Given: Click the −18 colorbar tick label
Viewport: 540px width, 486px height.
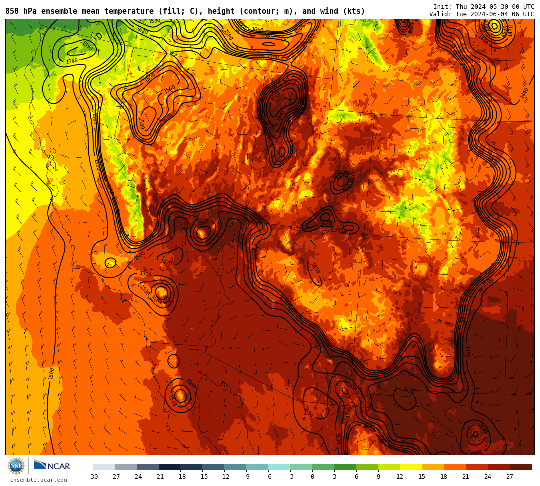Looking at the screenshot, I should point(181,477).
